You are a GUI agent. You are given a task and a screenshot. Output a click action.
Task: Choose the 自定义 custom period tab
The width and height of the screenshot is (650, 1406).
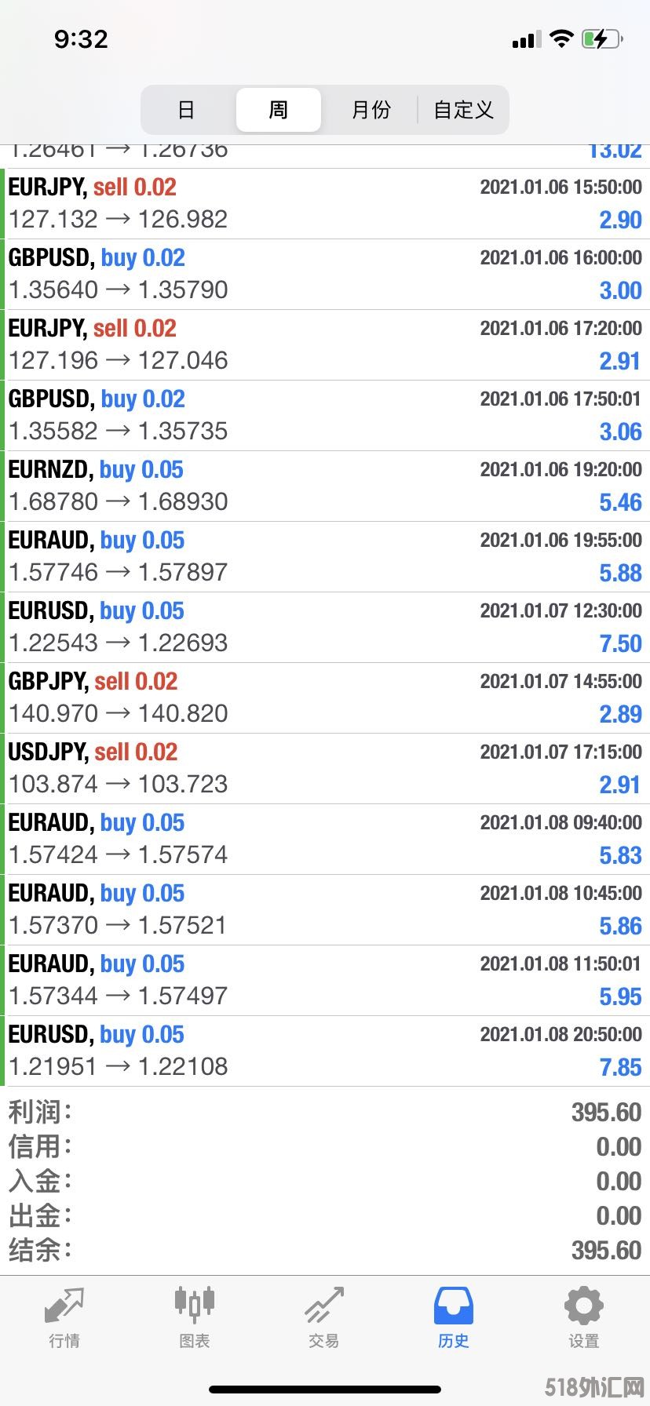(x=463, y=110)
